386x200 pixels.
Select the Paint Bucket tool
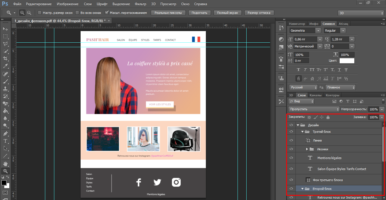[x=5, y=111]
